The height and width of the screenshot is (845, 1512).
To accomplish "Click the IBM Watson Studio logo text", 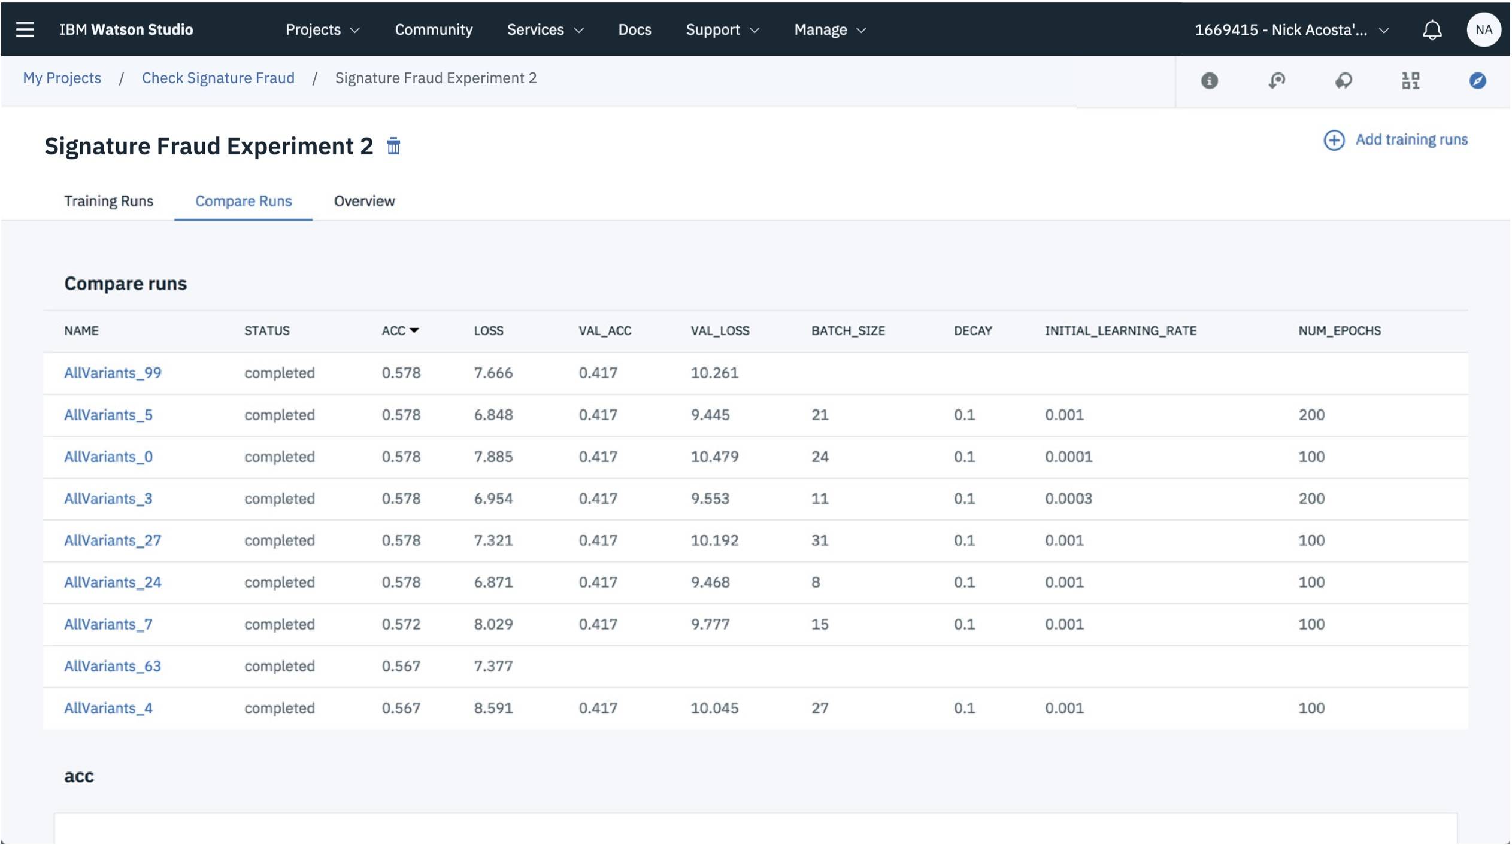I will coord(126,29).
